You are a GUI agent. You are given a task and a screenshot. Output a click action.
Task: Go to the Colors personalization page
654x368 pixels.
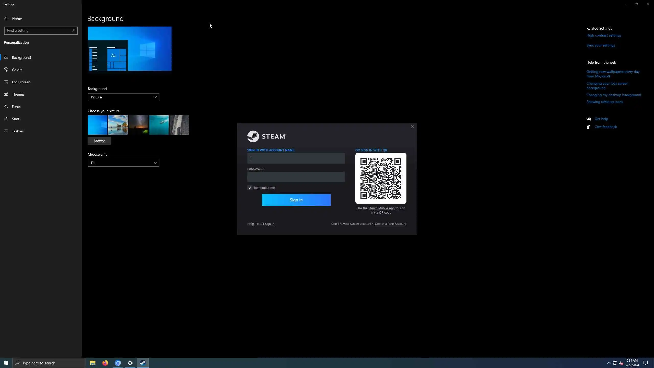coord(17,70)
